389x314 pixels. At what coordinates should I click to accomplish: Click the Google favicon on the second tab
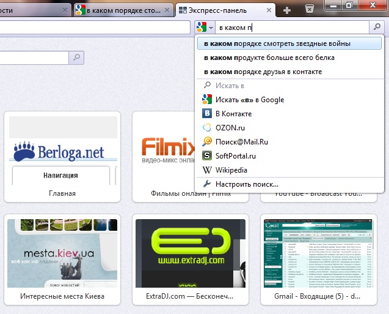[x=81, y=10]
